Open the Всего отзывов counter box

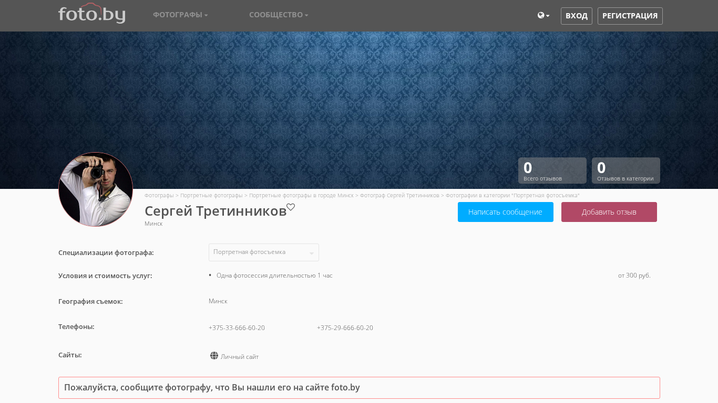click(x=552, y=171)
